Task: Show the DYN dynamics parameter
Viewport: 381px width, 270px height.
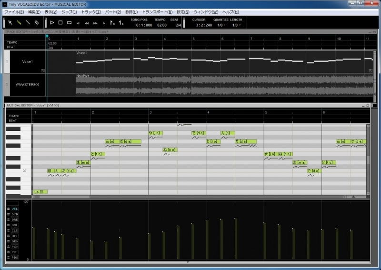Action: 15,214
